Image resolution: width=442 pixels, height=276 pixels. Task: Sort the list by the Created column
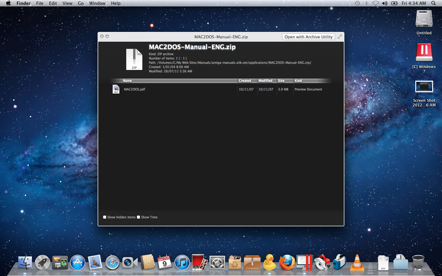pos(247,81)
